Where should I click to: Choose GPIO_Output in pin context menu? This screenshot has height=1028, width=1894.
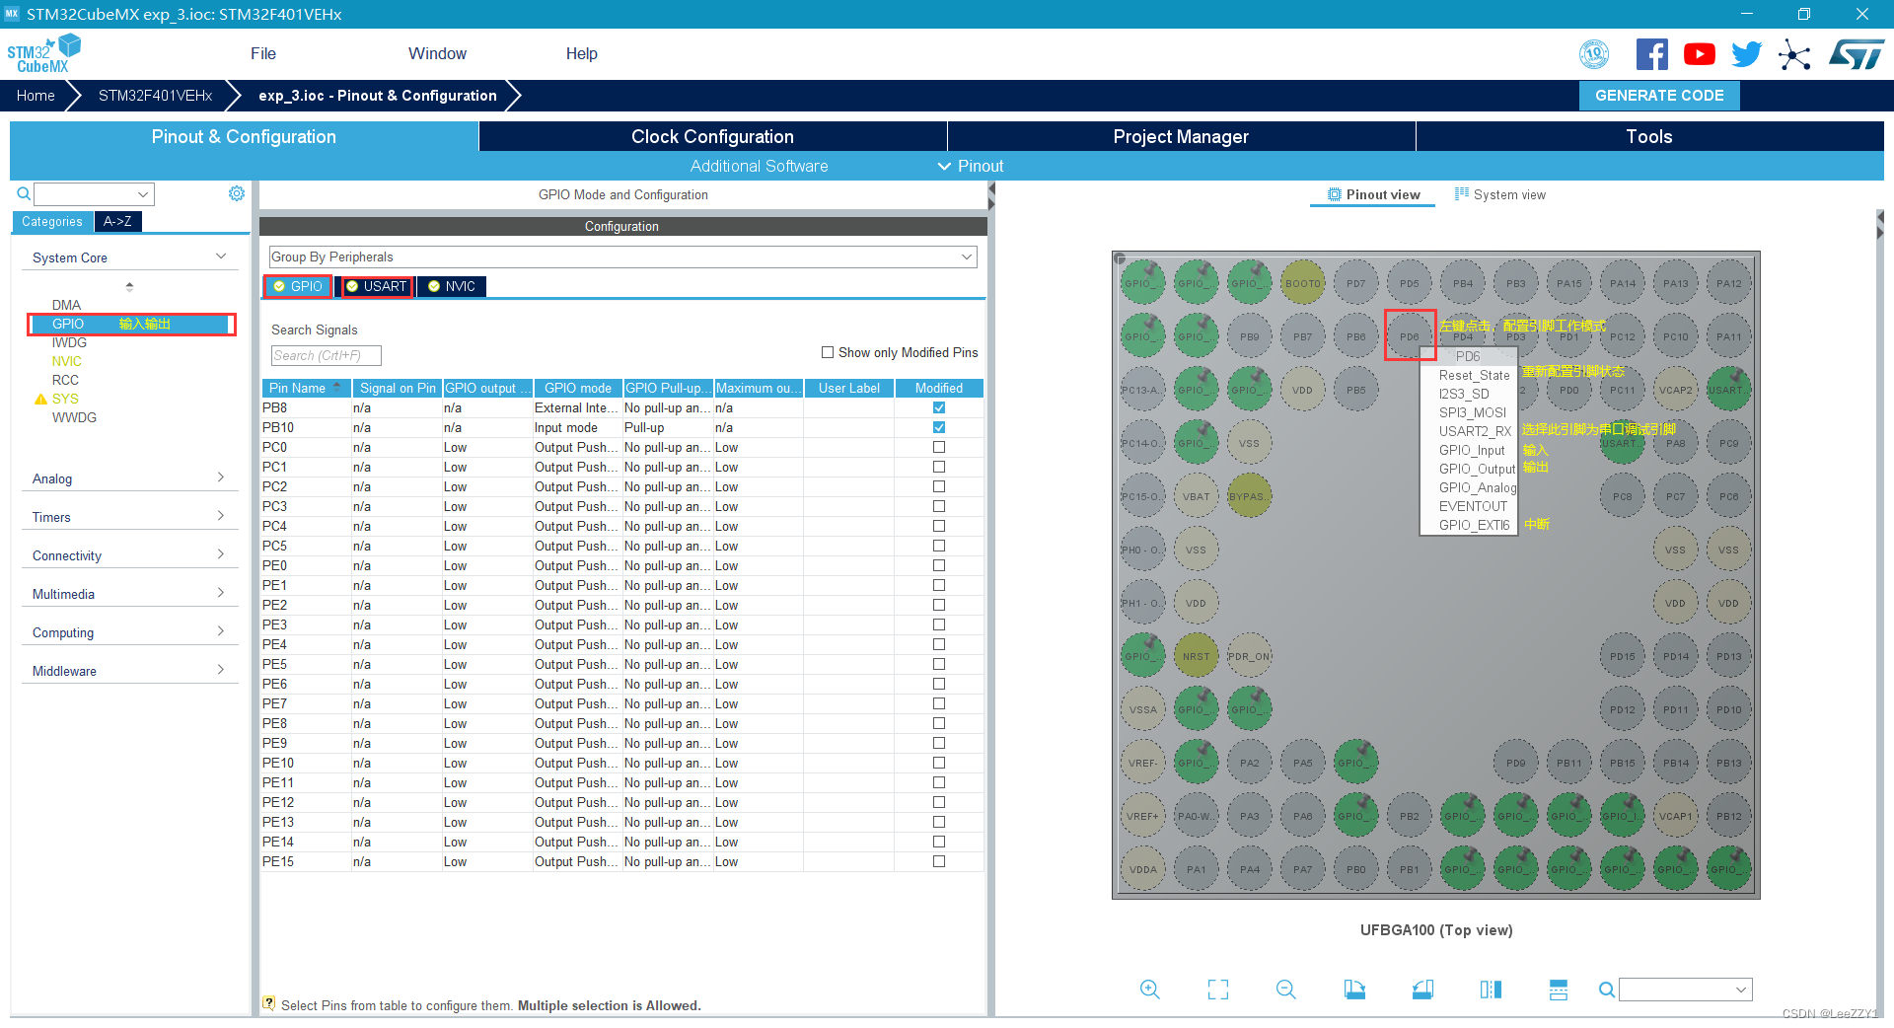point(1476,469)
